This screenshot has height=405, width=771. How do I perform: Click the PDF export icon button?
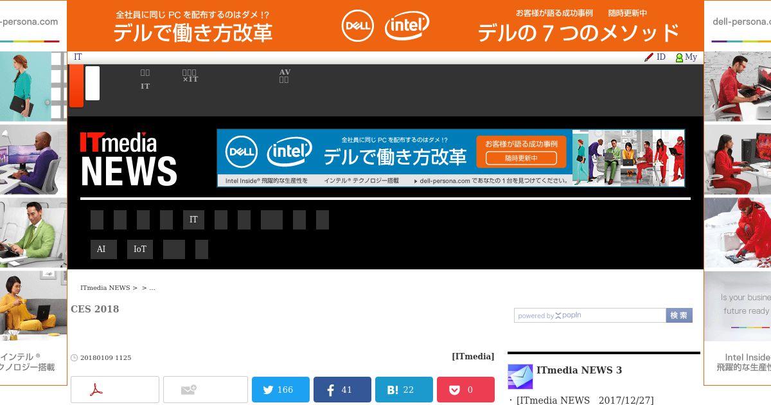(114, 390)
